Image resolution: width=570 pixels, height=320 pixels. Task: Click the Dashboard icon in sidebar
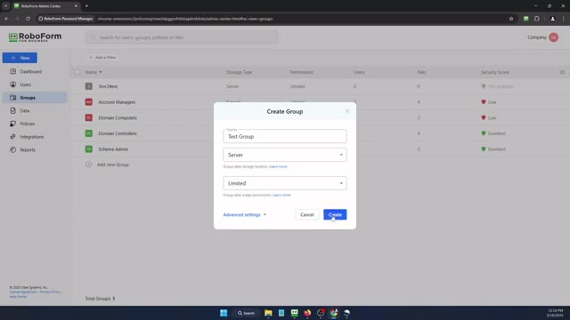tap(13, 71)
